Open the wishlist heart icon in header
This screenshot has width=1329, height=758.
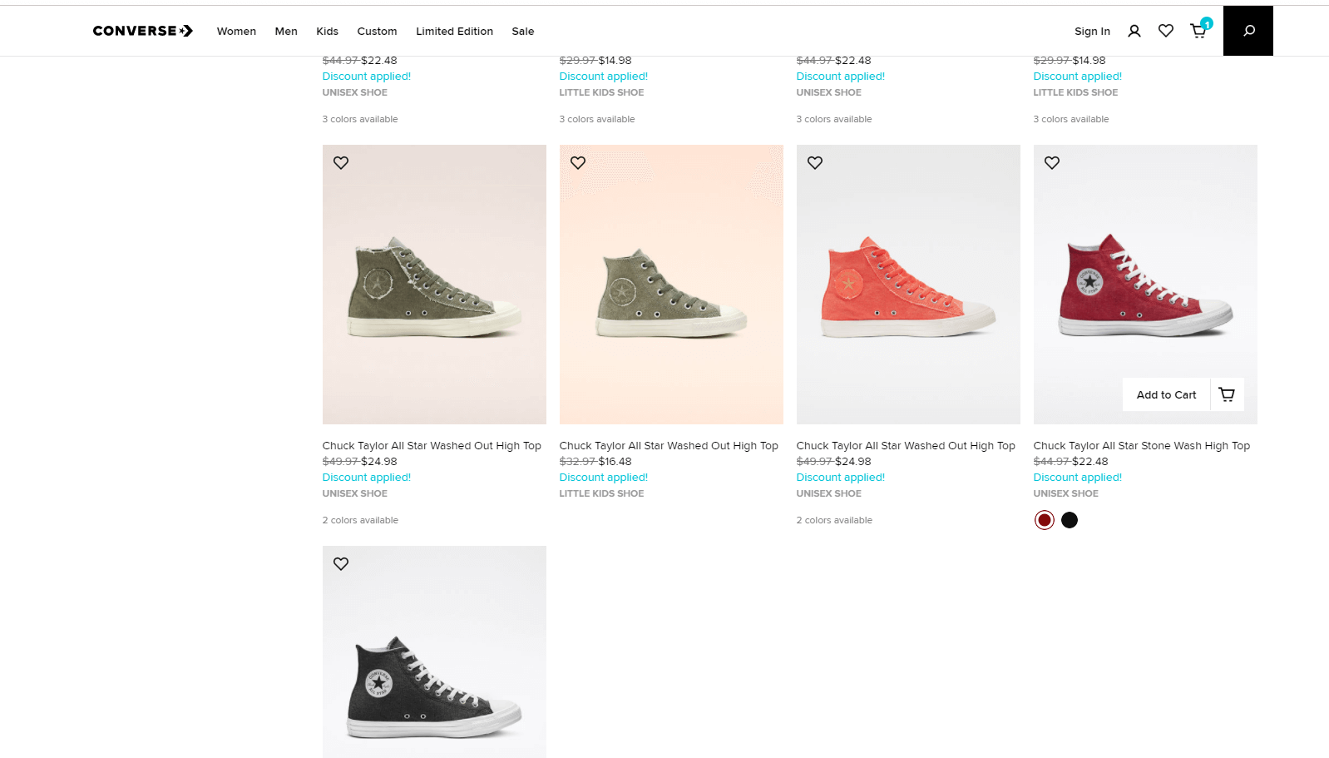coord(1166,31)
